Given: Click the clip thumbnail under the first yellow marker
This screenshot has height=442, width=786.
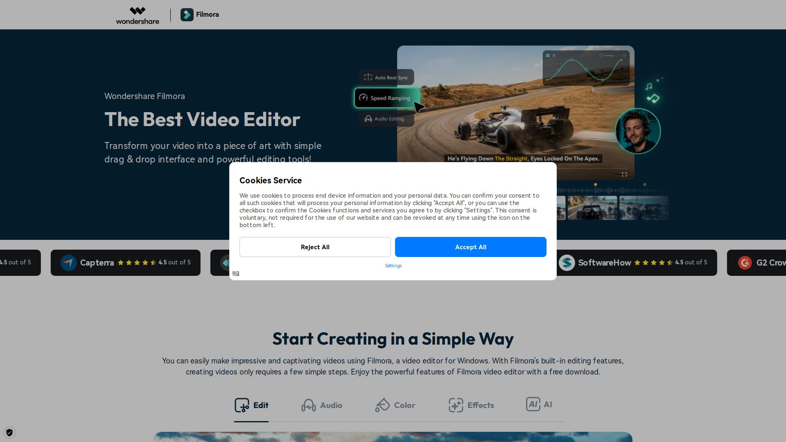Looking at the screenshot, I should coord(592,208).
